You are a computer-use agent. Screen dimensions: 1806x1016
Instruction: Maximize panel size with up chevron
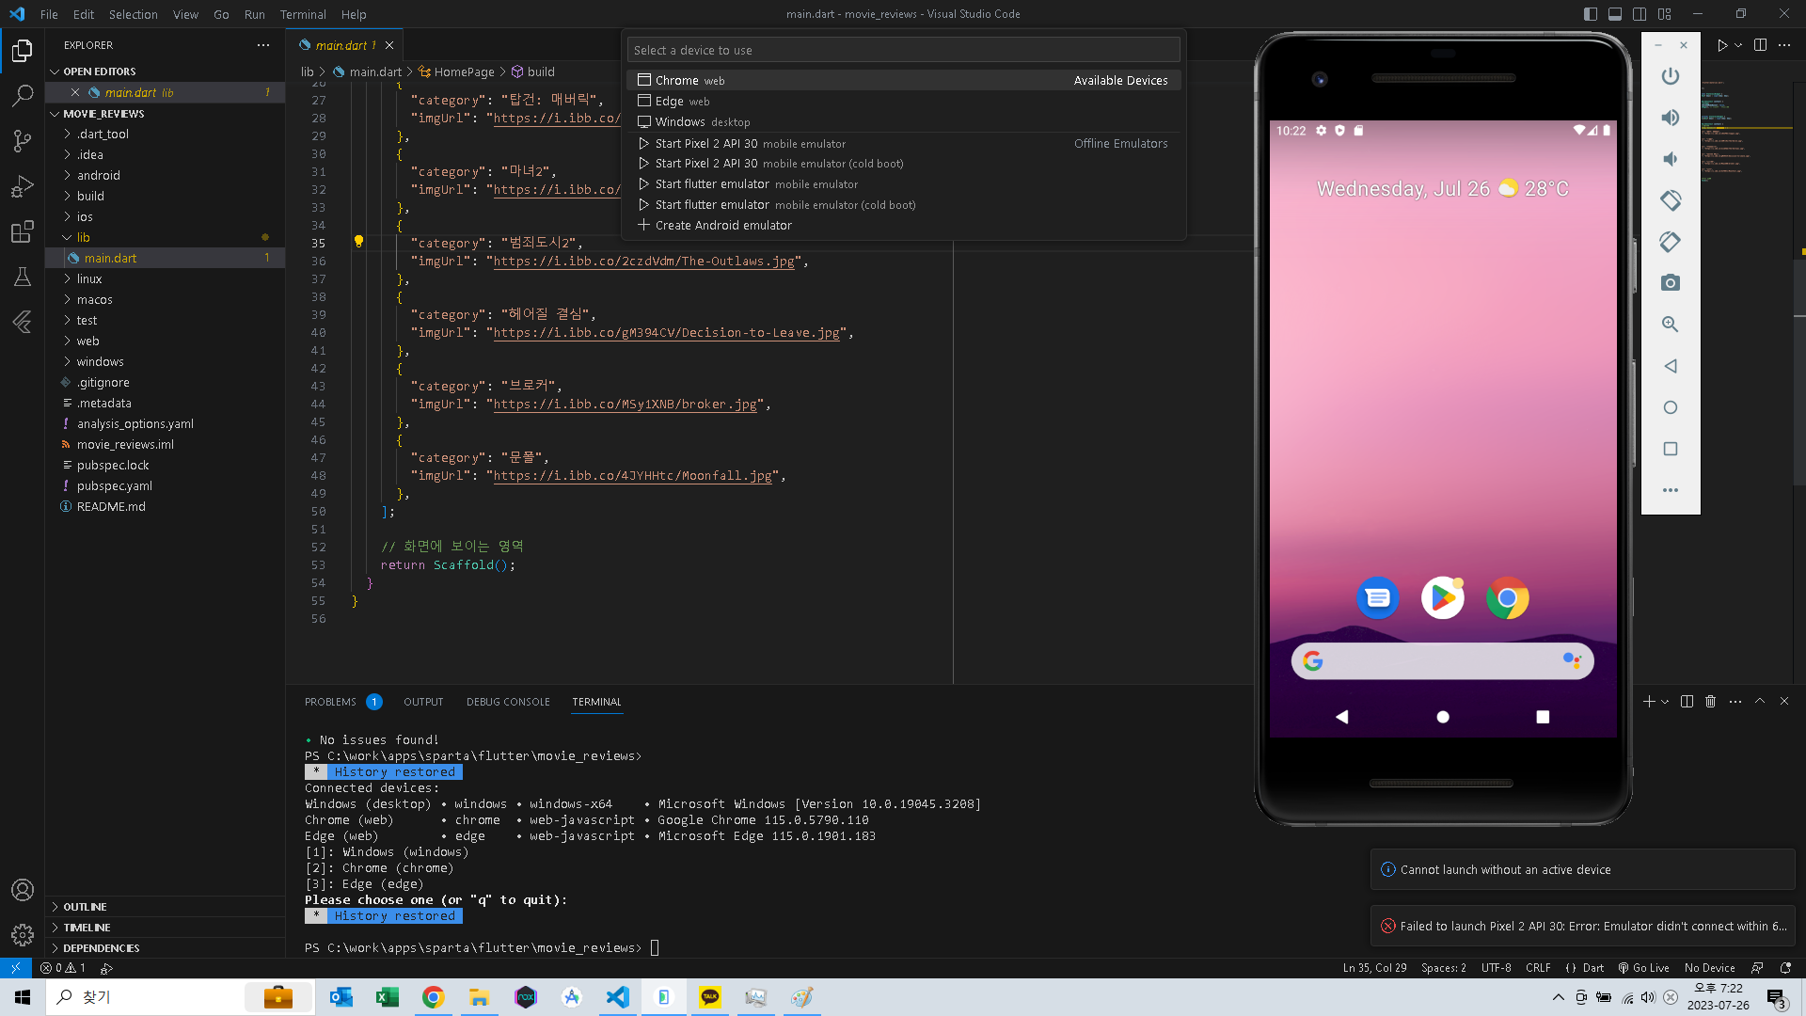[x=1760, y=702]
